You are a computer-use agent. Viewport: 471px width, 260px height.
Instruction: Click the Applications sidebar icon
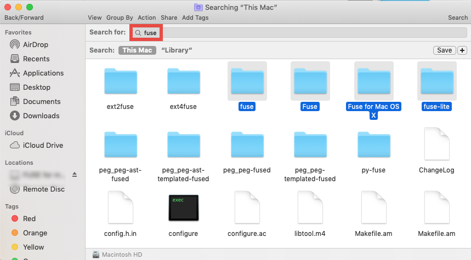coord(15,73)
